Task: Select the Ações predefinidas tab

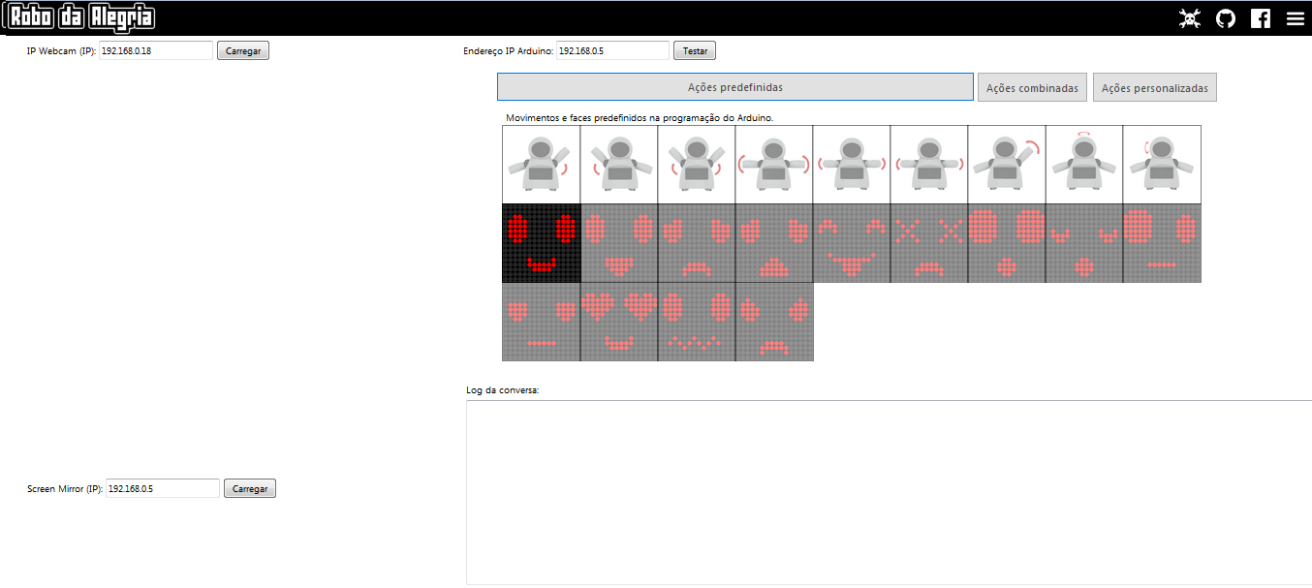Action: pos(734,87)
